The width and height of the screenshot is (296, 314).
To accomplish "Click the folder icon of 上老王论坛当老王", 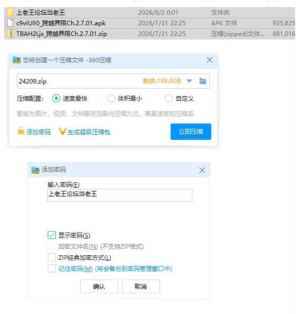I will click(10, 13).
